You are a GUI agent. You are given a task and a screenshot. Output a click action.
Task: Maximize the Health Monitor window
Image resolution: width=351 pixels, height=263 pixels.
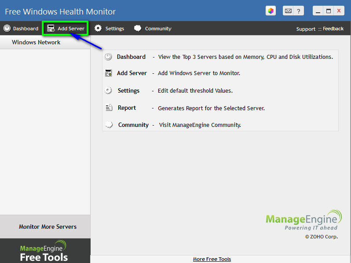pyautogui.click(x=329, y=11)
